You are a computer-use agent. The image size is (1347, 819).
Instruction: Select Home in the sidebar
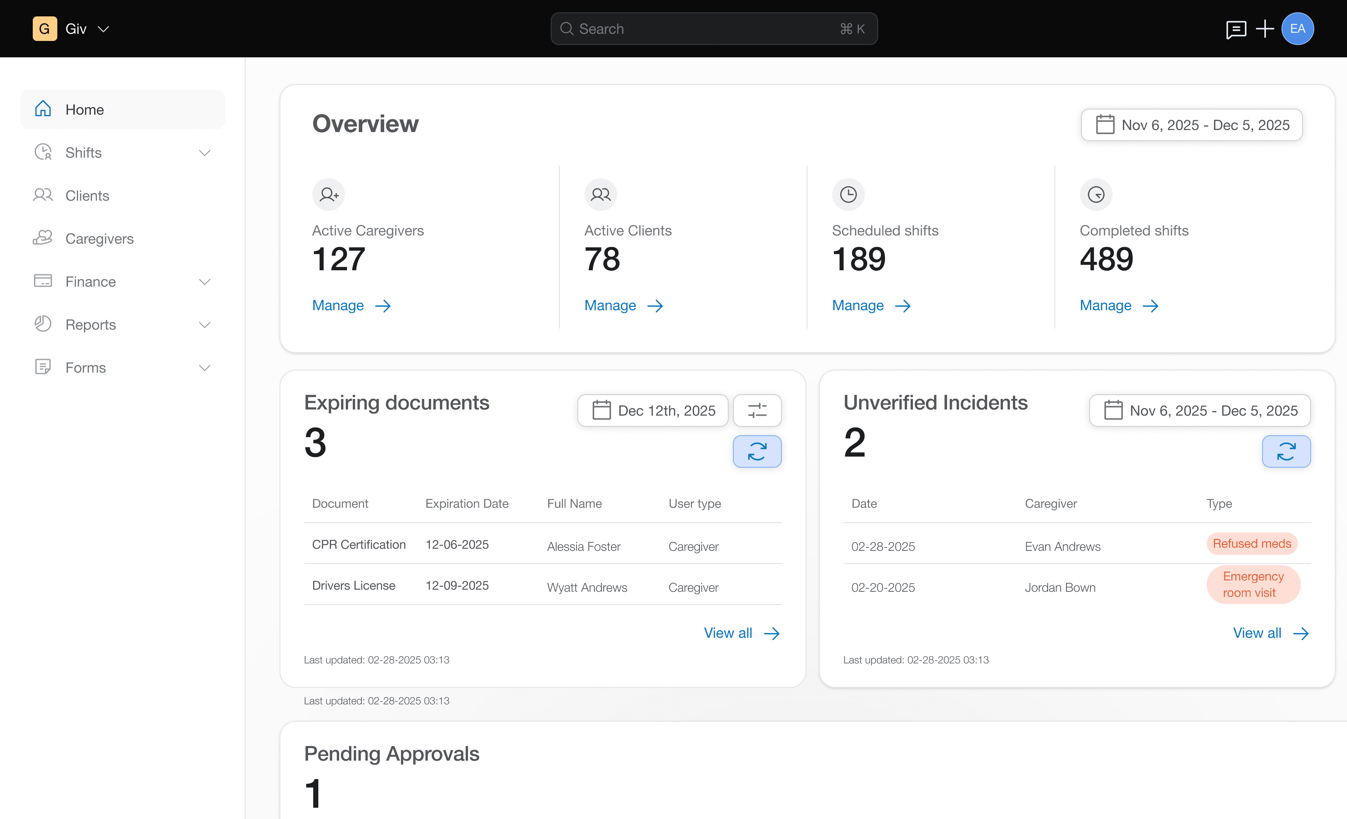click(84, 110)
